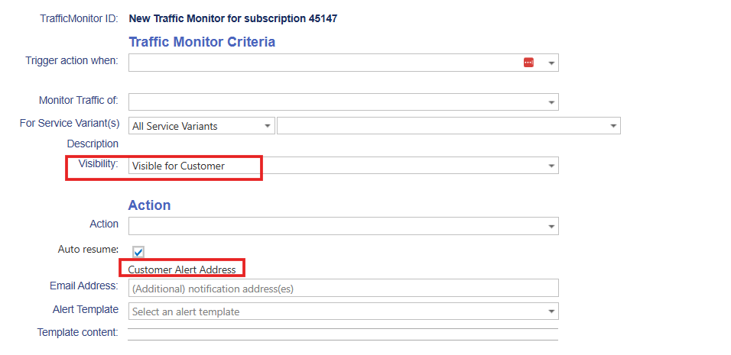The width and height of the screenshot is (731, 355).
Task: Click the Visible for Customer field
Action: click(x=336, y=166)
